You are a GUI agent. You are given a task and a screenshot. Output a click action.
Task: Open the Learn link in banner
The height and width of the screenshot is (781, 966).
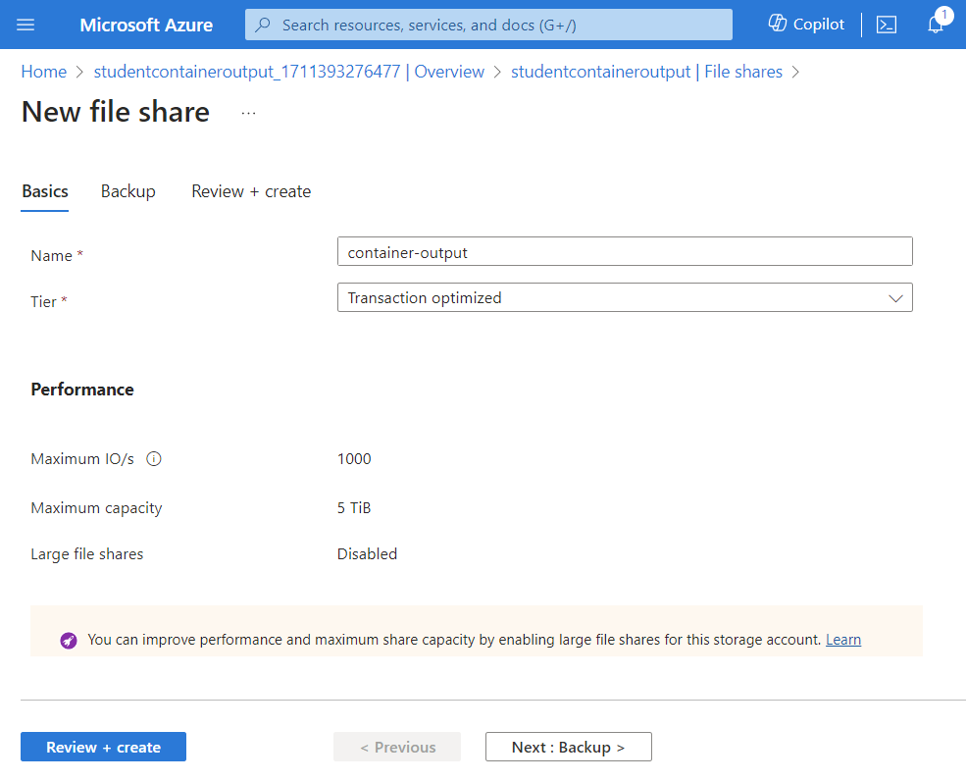pos(842,640)
